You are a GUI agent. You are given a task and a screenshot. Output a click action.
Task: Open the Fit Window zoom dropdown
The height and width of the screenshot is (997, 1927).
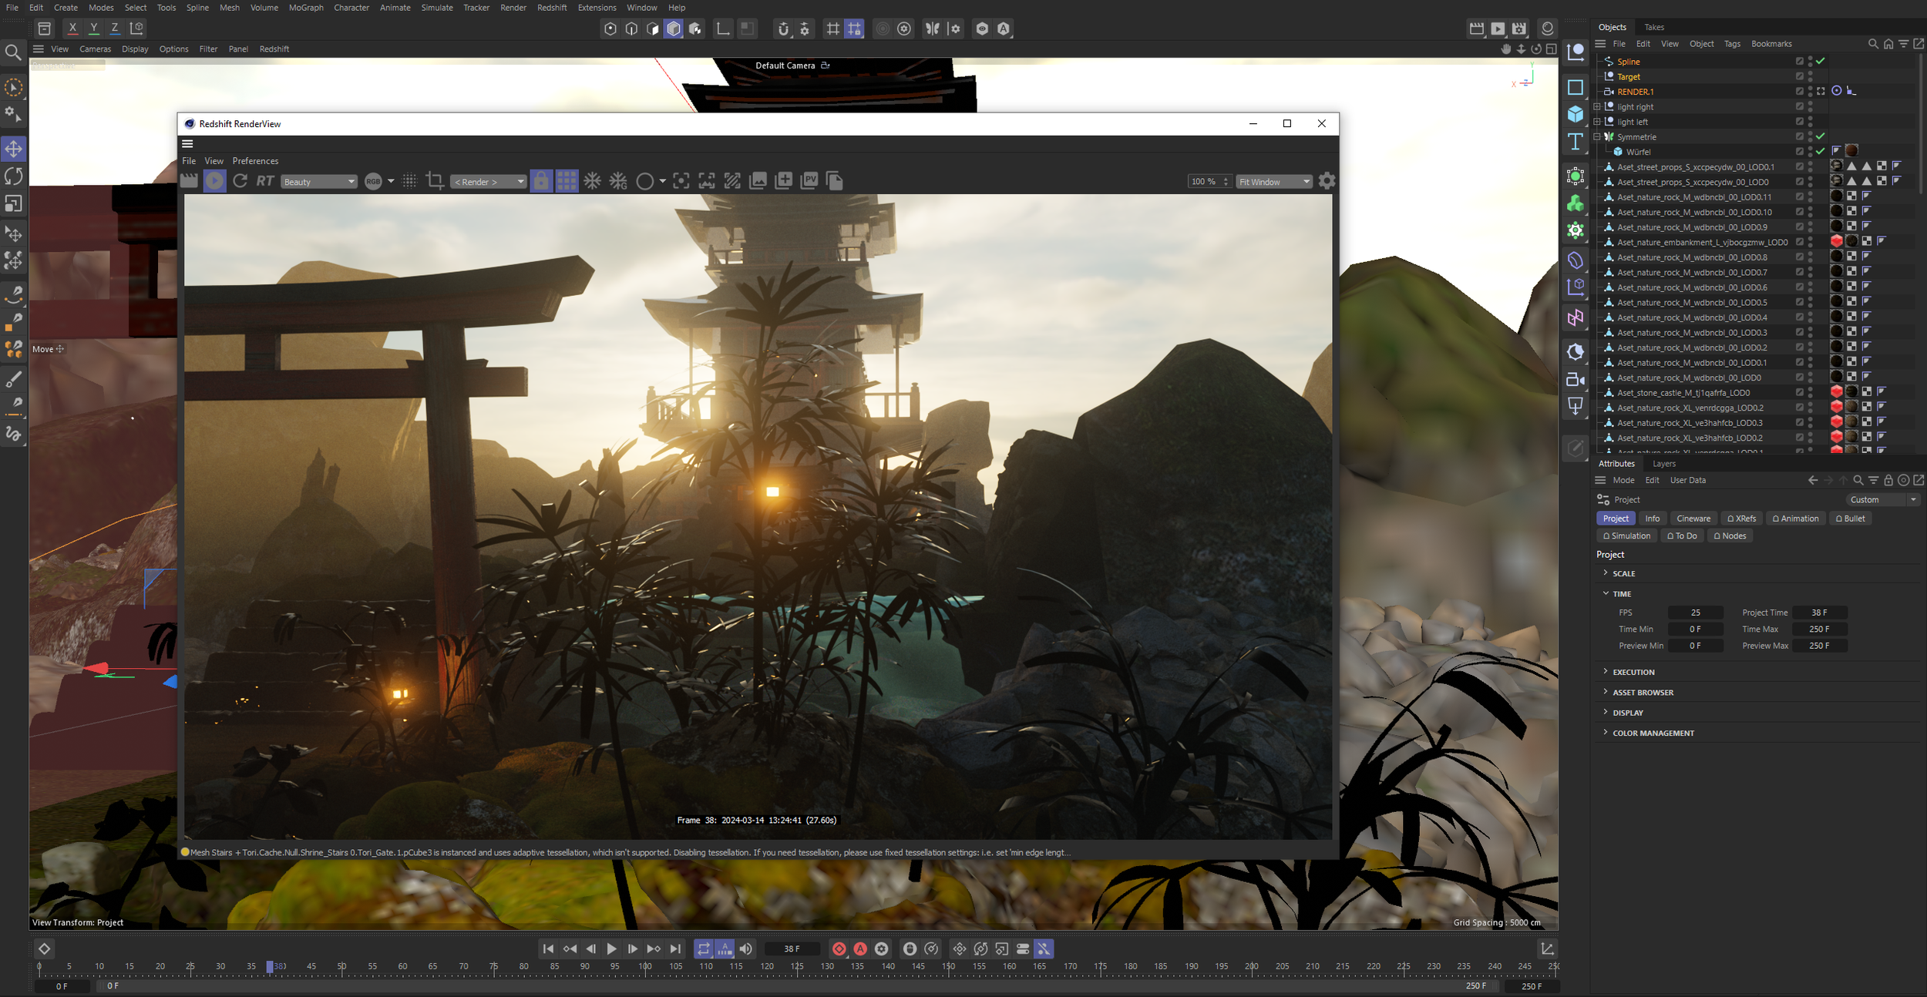click(x=1273, y=182)
